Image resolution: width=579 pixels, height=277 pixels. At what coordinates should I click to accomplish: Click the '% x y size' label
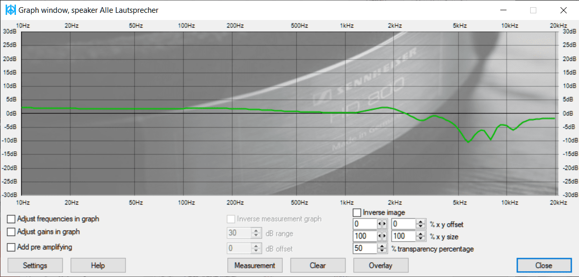[444, 236]
